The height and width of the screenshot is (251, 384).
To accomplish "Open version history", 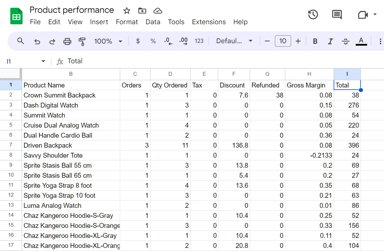I will click(313, 15).
